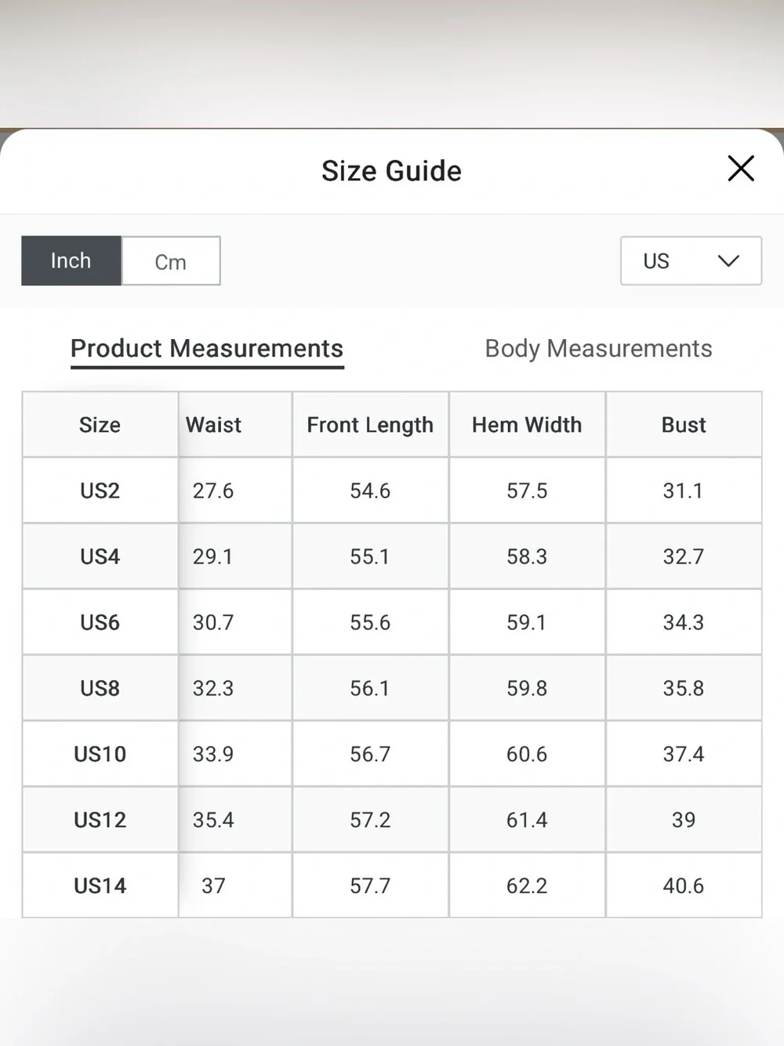Screen dimensions: 784x1046
Task: Click the dropdown chevron arrow beside US
Action: (728, 261)
